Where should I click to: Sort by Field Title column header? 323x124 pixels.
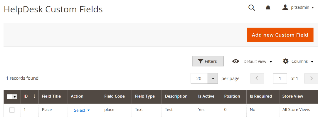pyautogui.click(x=51, y=96)
